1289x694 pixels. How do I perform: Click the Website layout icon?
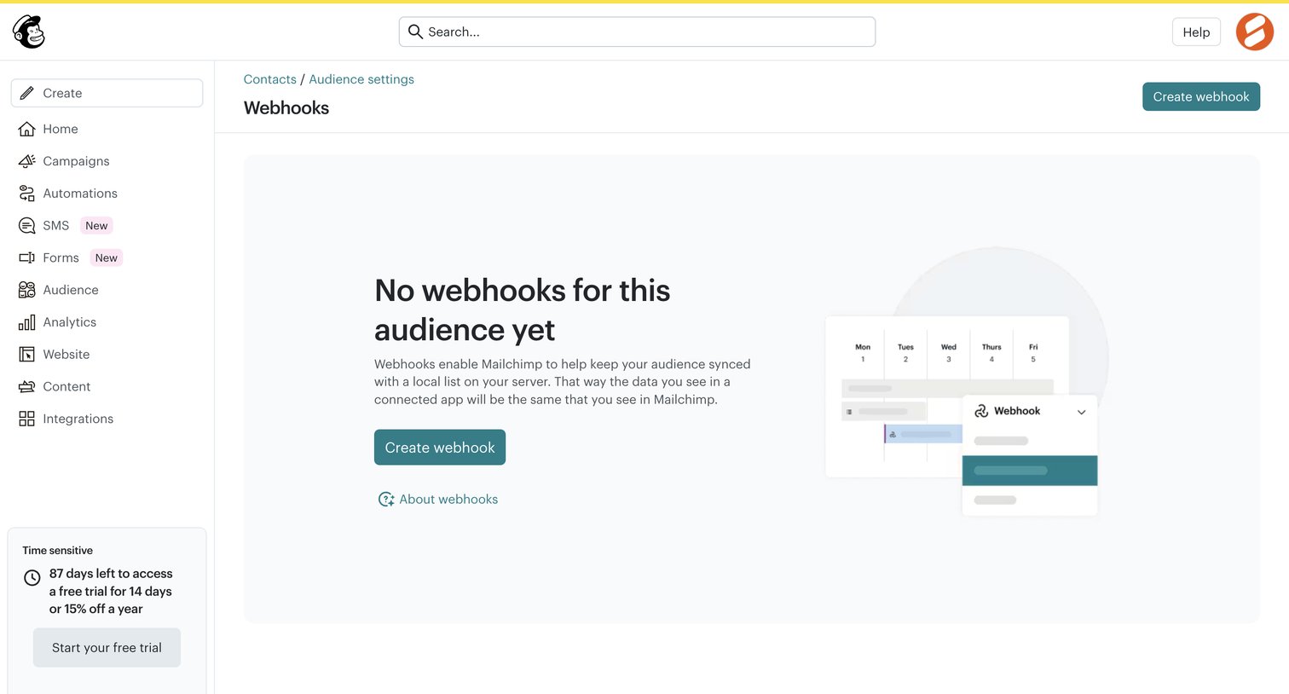27,355
